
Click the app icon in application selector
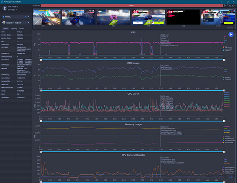click(x=4, y=22)
